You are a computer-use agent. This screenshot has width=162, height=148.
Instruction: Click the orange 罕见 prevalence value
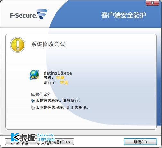pyautogui.click(x=64, y=83)
